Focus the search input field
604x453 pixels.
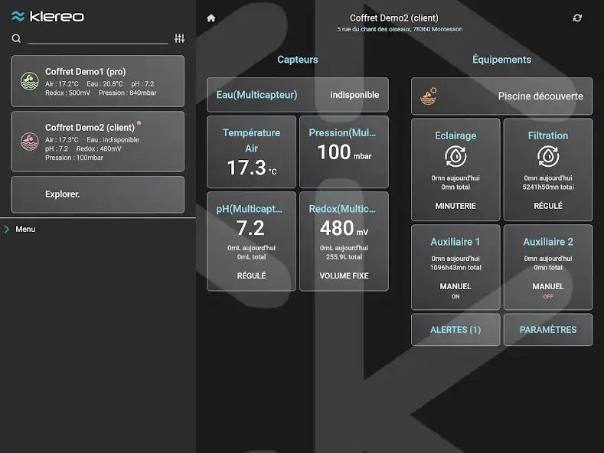point(98,38)
